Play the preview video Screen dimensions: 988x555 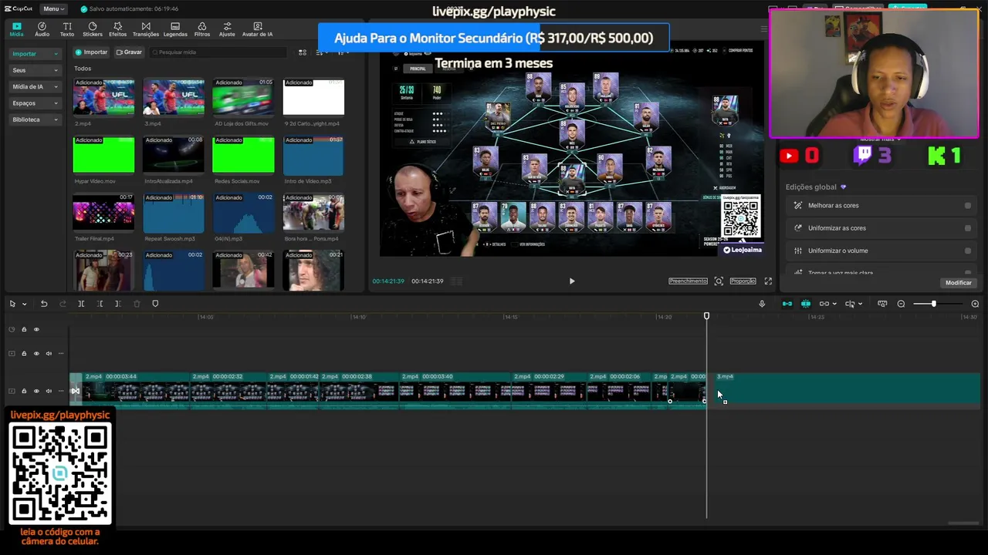(x=572, y=281)
